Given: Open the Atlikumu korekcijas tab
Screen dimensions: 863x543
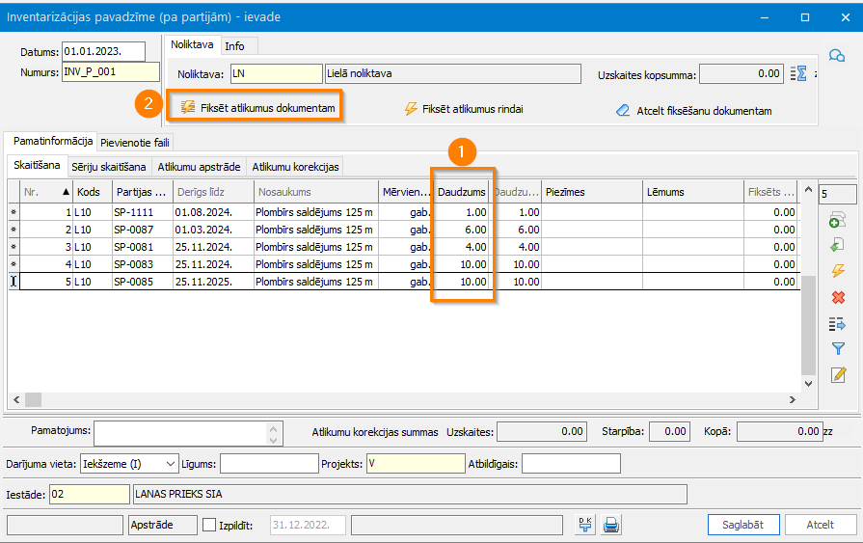Looking at the screenshot, I should pyautogui.click(x=295, y=167).
